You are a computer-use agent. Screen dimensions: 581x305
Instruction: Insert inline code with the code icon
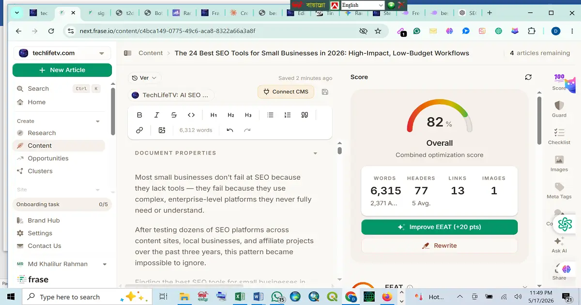coord(191,115)
